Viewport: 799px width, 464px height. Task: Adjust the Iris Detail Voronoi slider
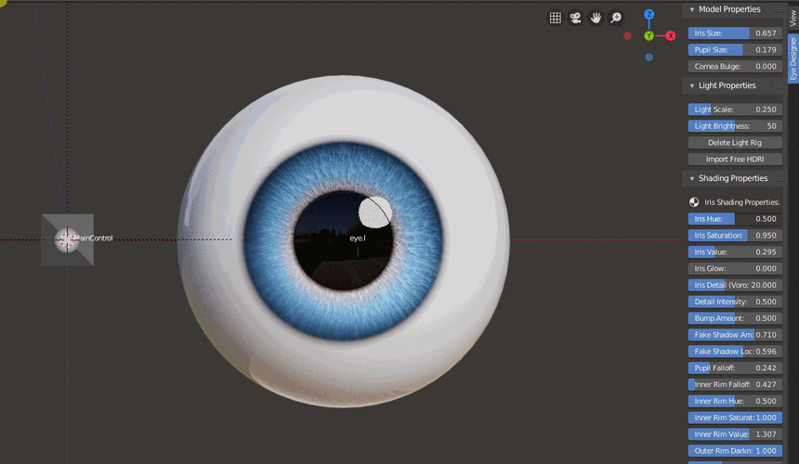pyautogui.click(x=735, y=285)
